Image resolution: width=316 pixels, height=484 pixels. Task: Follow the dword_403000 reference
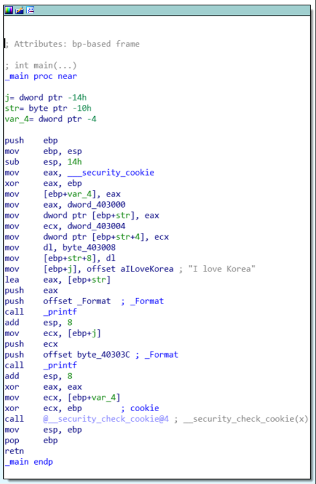[96, 205]
